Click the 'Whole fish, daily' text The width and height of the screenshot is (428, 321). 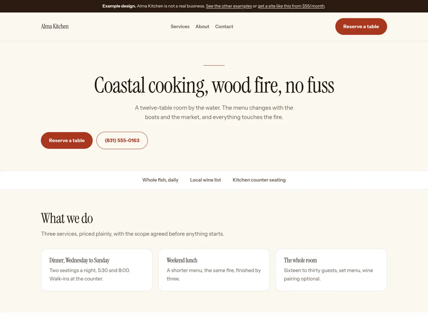click(x=160, y=180)
